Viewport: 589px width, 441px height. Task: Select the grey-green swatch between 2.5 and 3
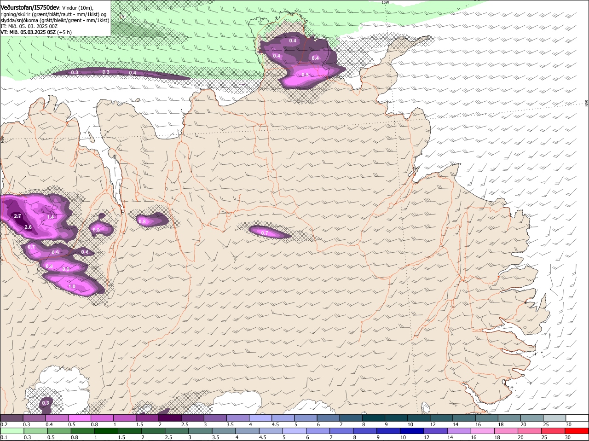[177, 431]
